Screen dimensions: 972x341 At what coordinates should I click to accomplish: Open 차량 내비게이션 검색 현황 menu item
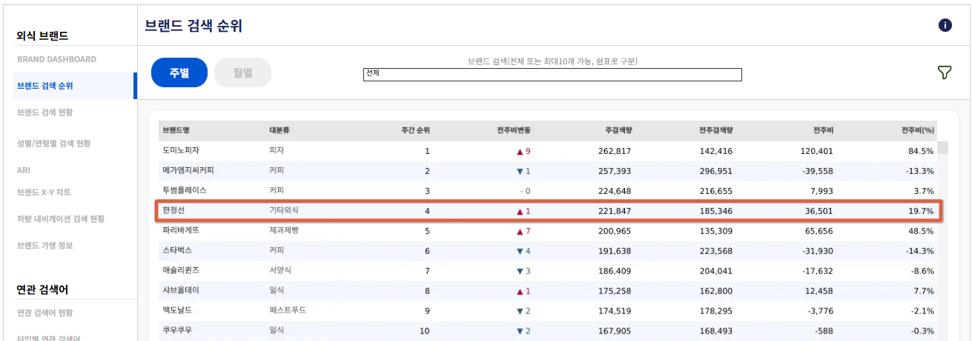click(x=61, y=219)
